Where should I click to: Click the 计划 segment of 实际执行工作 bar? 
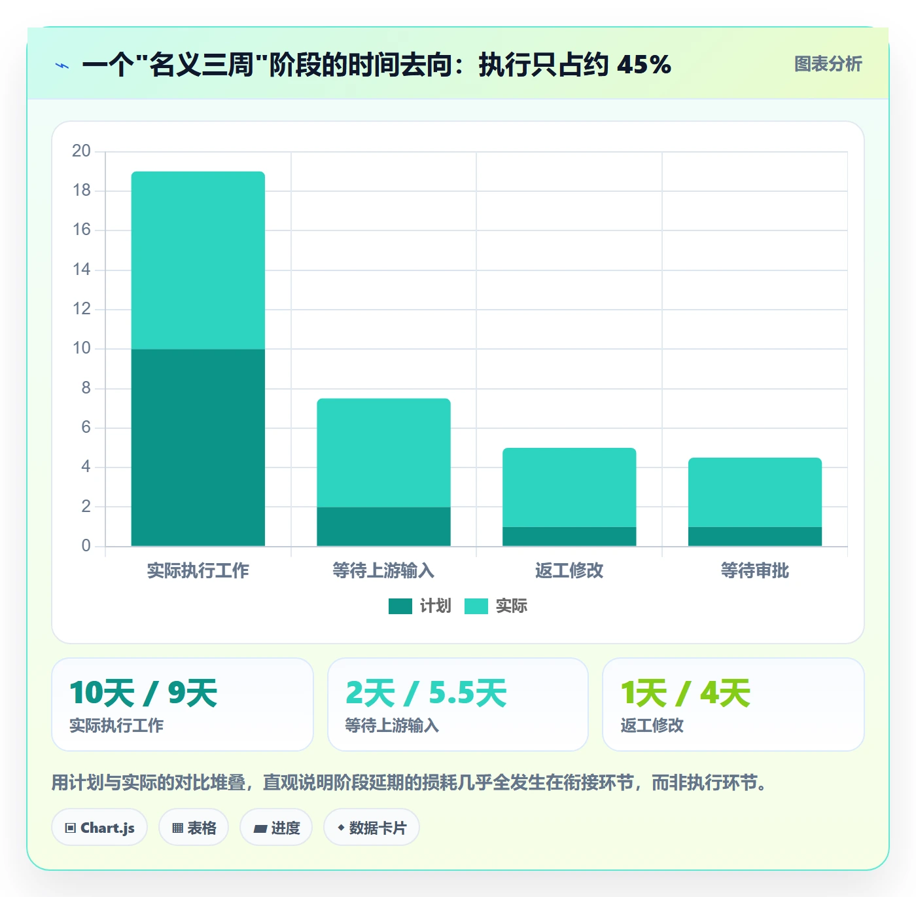coord(198,447)
